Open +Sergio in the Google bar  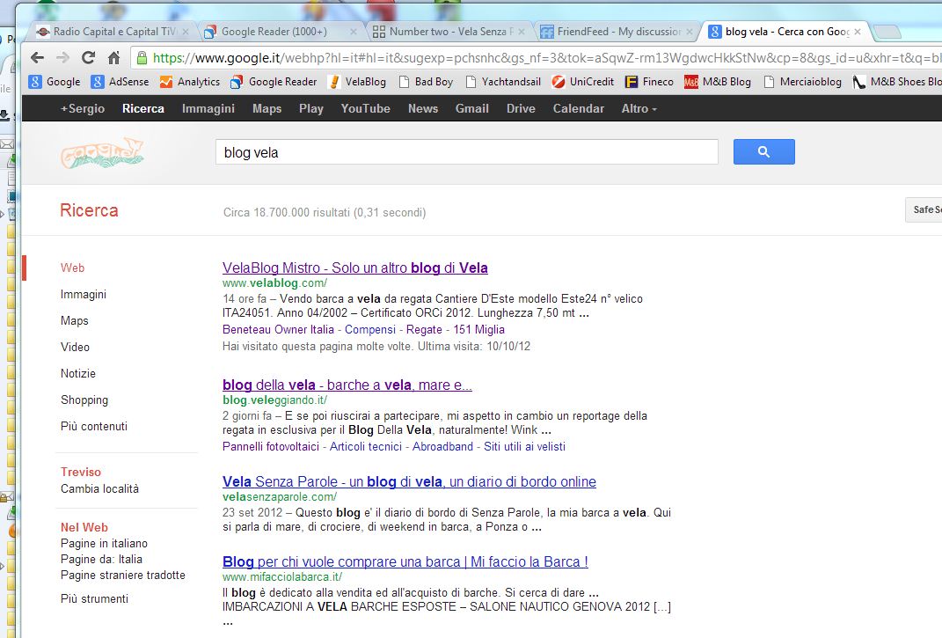83,109
